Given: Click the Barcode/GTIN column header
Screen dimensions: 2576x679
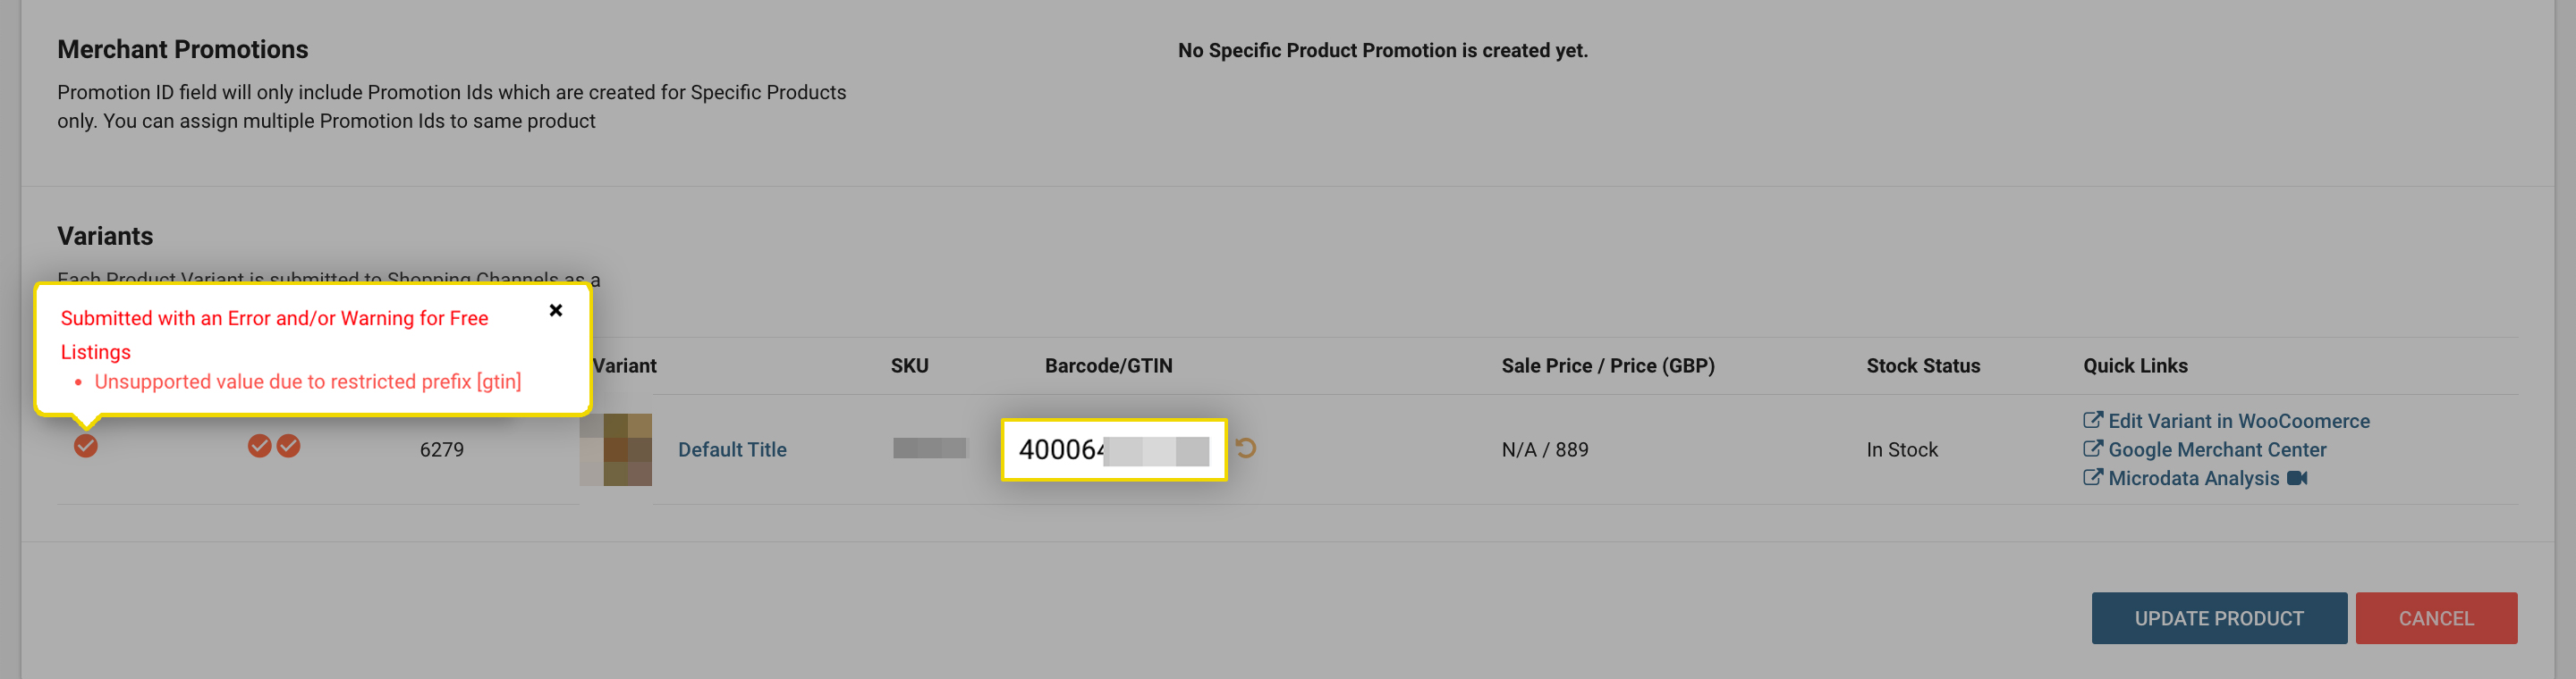Looking at the screenshot, I should tap(1108, 365).
